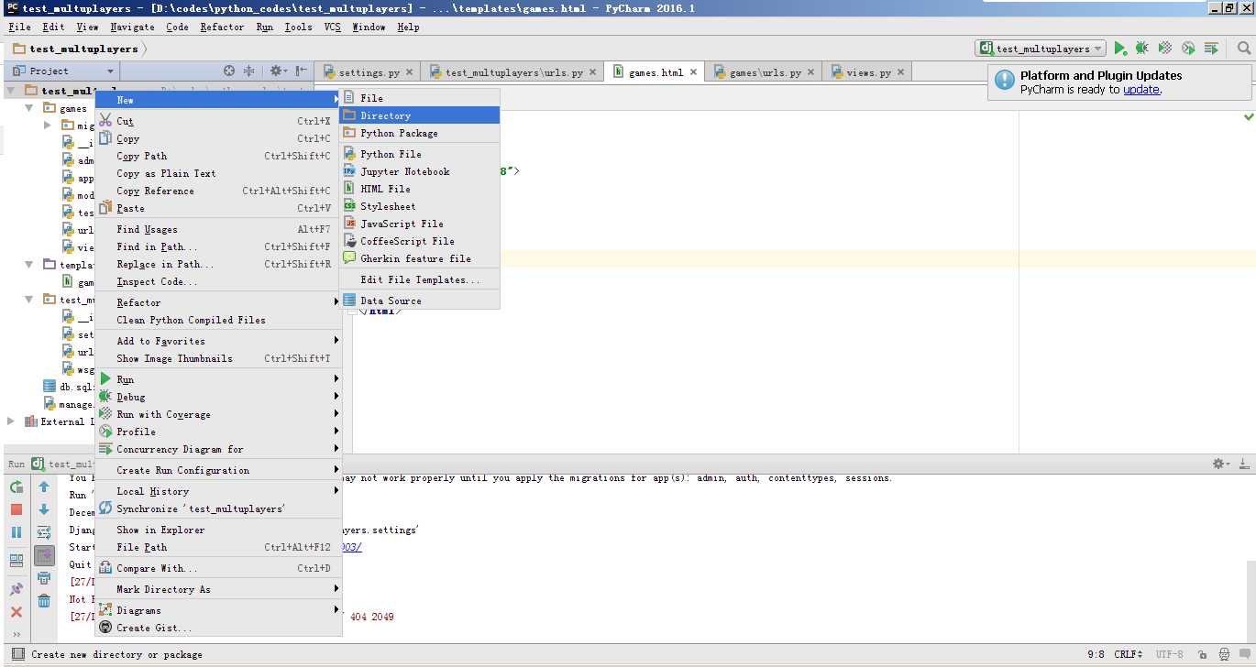Switch to games\urls.py editor tab

click(765, 72)
